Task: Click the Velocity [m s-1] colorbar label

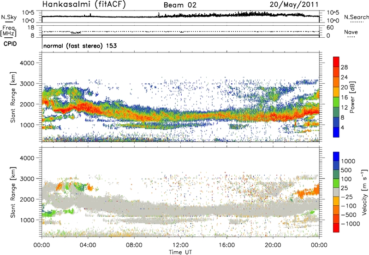Action: [x=364, y=192]
